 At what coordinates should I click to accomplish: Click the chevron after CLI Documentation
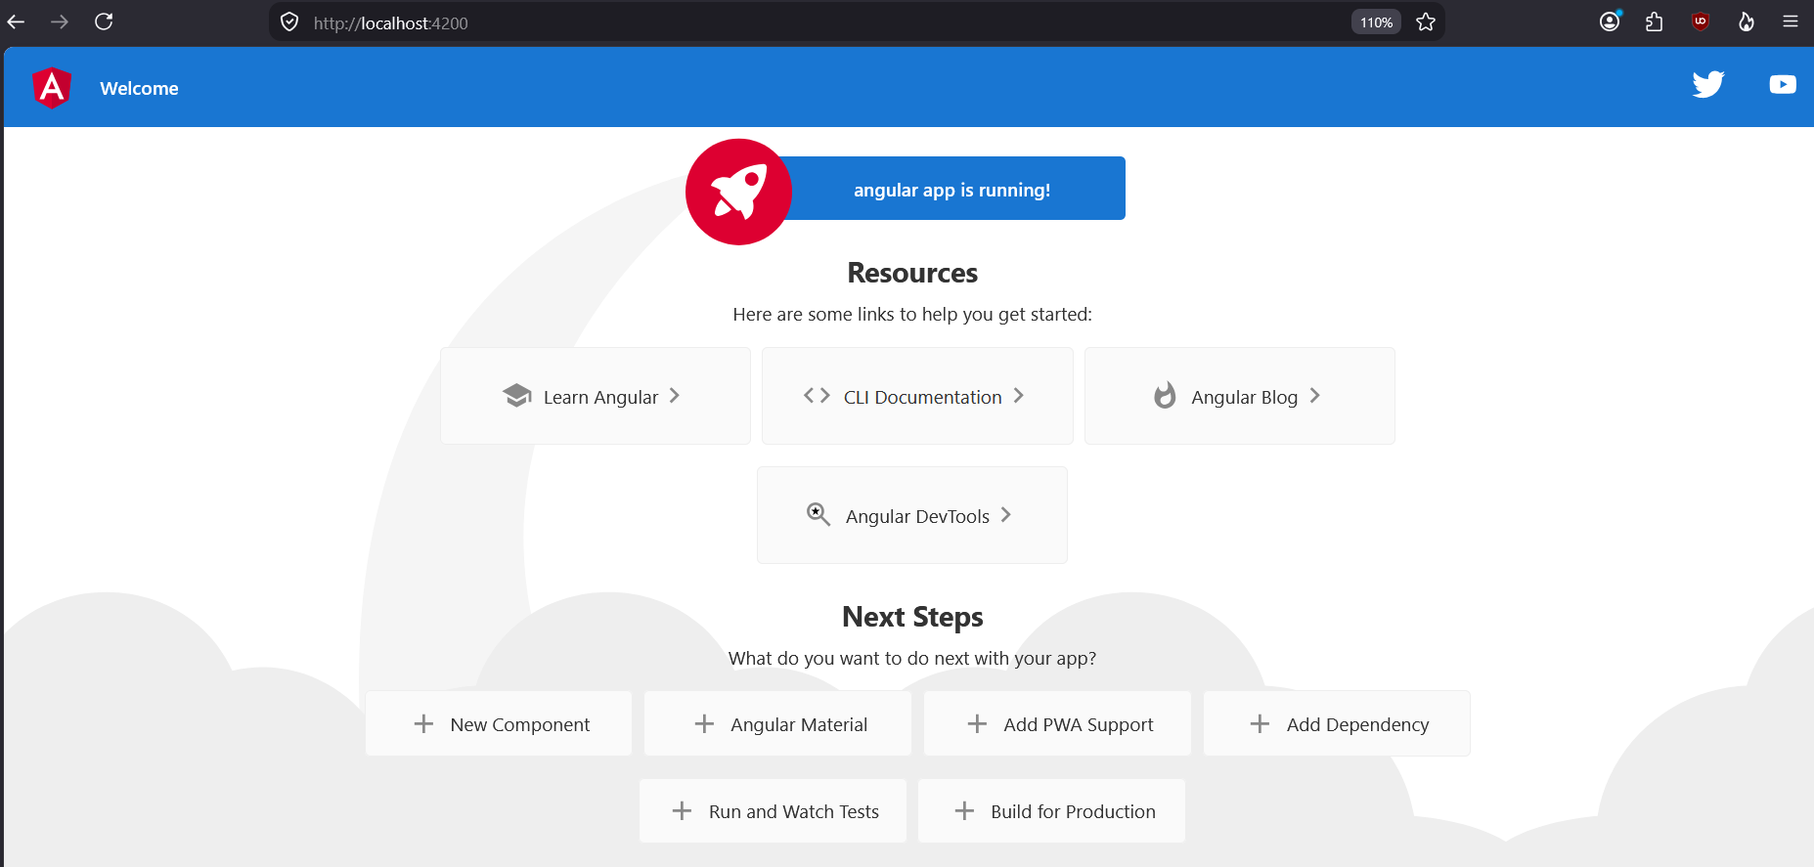(x=1019, y=396)
